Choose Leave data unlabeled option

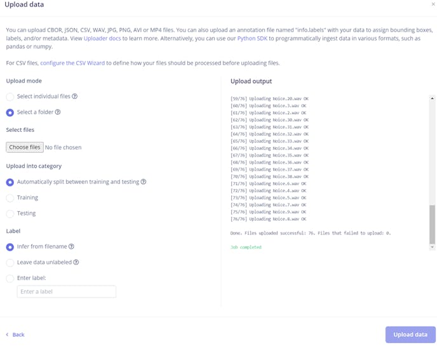coord(10,263)
